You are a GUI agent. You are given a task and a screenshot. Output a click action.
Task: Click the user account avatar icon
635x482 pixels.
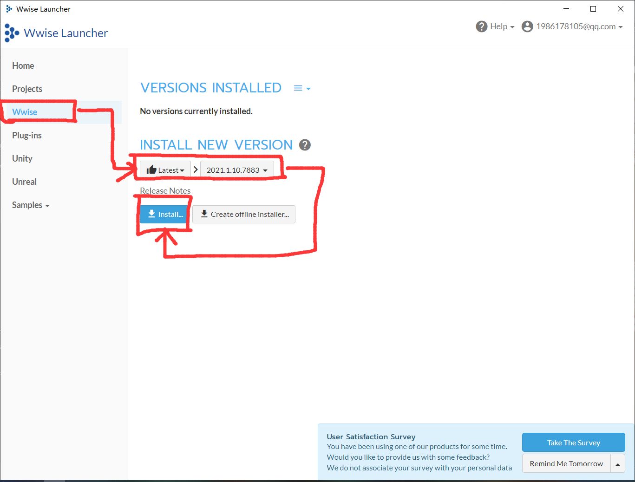tap(527, 26)
